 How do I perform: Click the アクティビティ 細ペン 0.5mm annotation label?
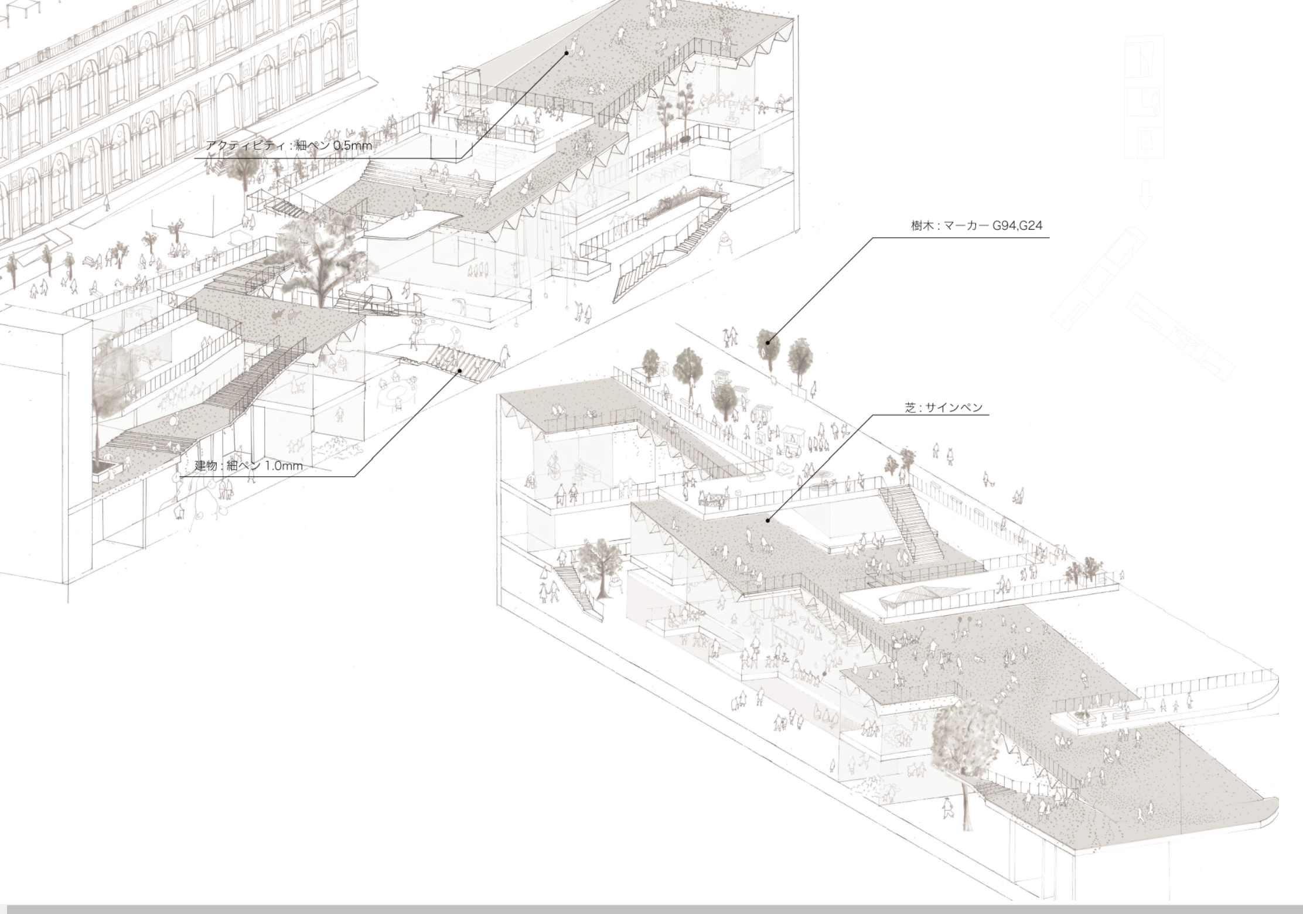(289, 146)
